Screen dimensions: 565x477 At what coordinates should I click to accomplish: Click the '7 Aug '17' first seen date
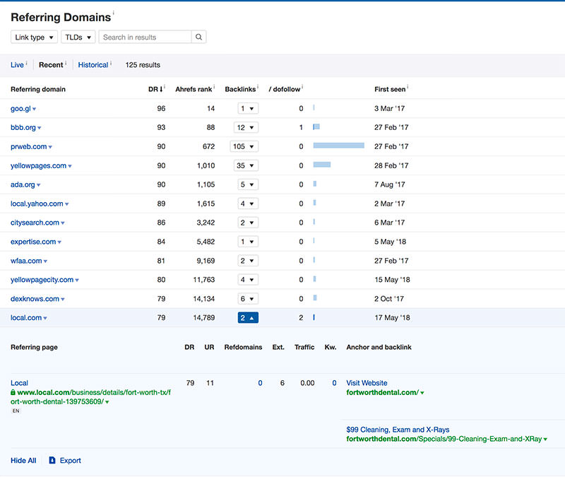point(390,184)
